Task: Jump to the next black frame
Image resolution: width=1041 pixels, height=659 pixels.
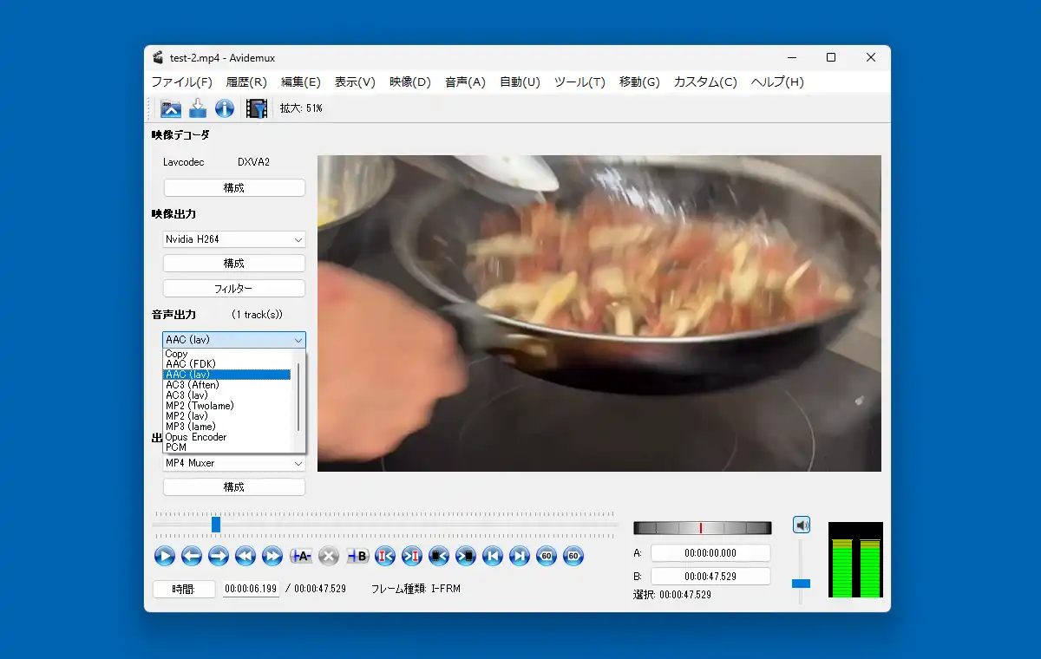Action: pos(466,557)
